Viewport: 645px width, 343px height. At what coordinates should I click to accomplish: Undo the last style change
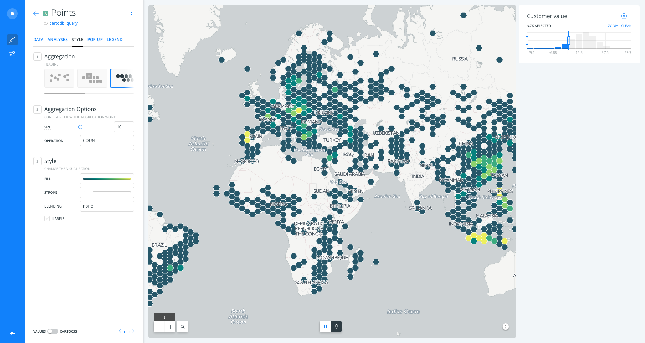[121, 331]
